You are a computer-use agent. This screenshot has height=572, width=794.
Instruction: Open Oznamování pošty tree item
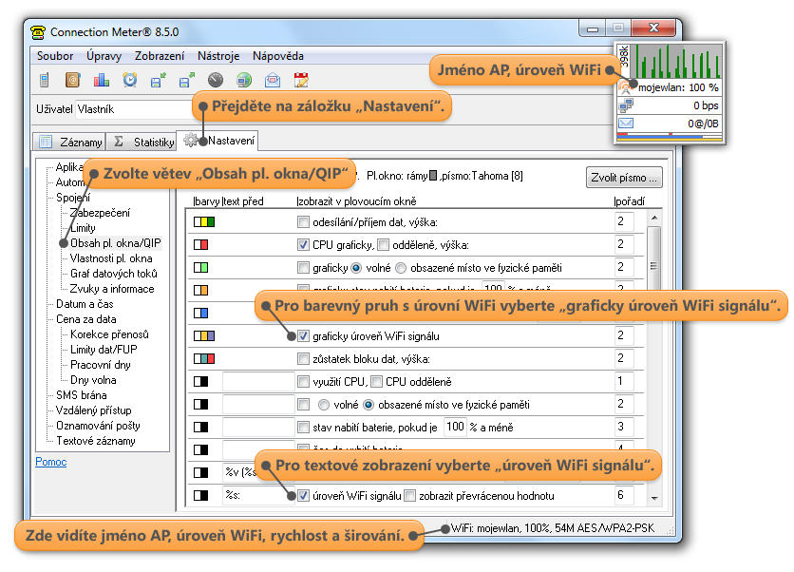point(98,426)
